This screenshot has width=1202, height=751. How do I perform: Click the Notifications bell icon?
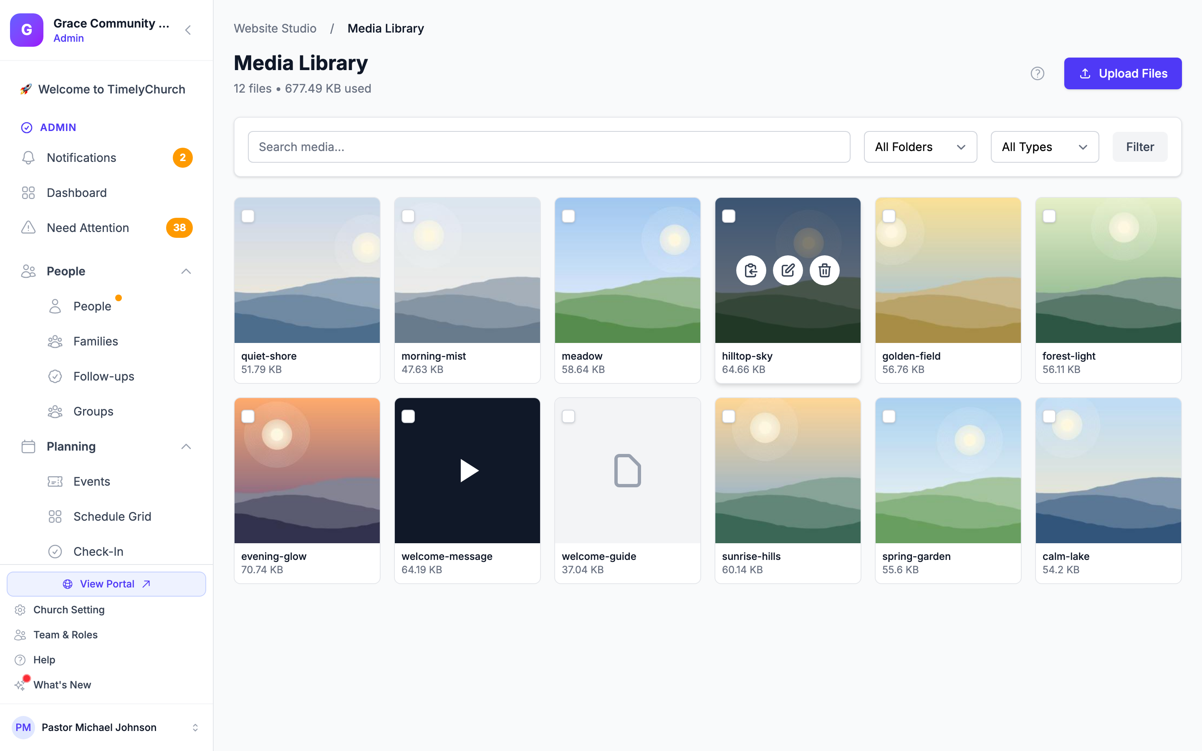pyautogui.click(x=28, y=157)
